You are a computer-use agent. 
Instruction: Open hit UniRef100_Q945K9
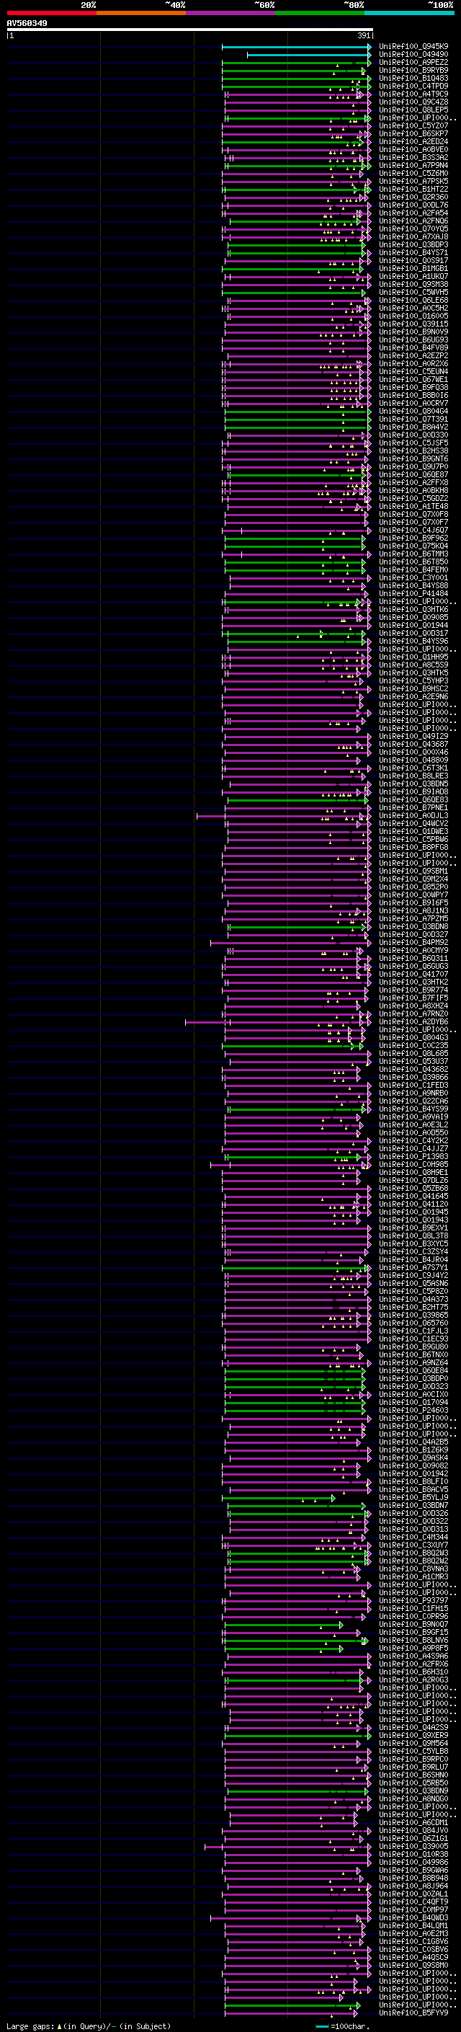click(x=413, y=47)
